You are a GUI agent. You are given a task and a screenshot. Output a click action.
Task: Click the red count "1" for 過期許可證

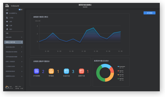pos(88,72)
